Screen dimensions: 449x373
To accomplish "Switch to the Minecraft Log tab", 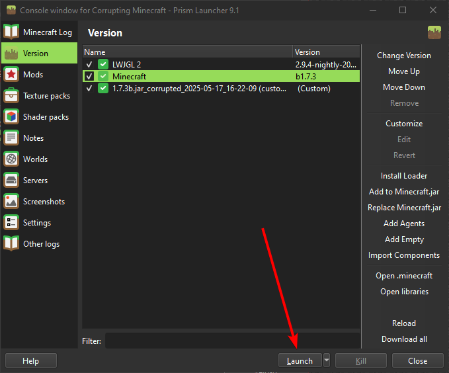I will (39, 32).
